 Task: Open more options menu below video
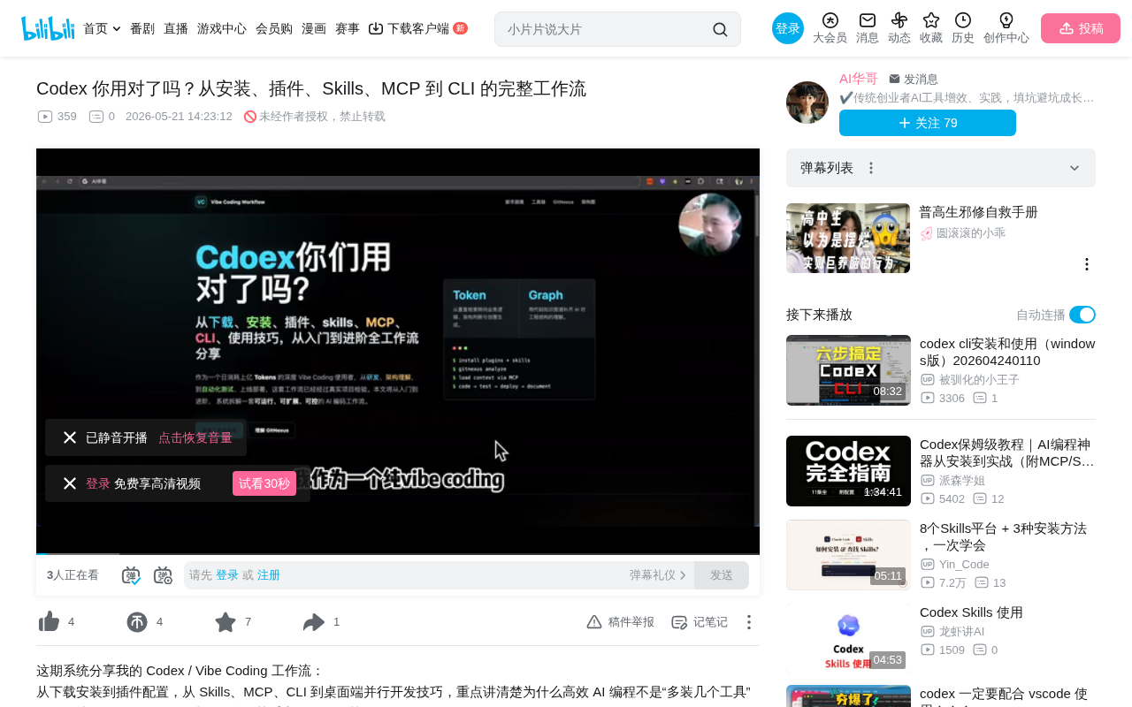pos(748,622)
